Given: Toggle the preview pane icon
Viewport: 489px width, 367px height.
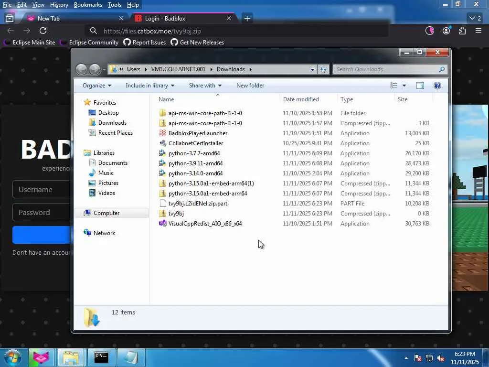Looking at the screenshot, I should tap(420, 86).
